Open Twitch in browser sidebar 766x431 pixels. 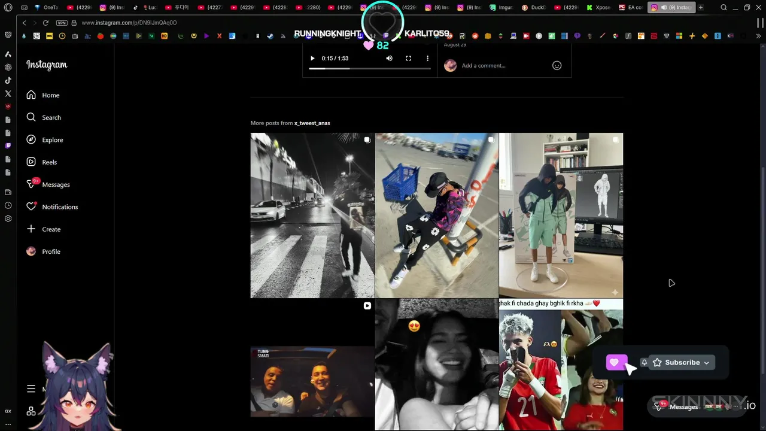click(8, 145)
